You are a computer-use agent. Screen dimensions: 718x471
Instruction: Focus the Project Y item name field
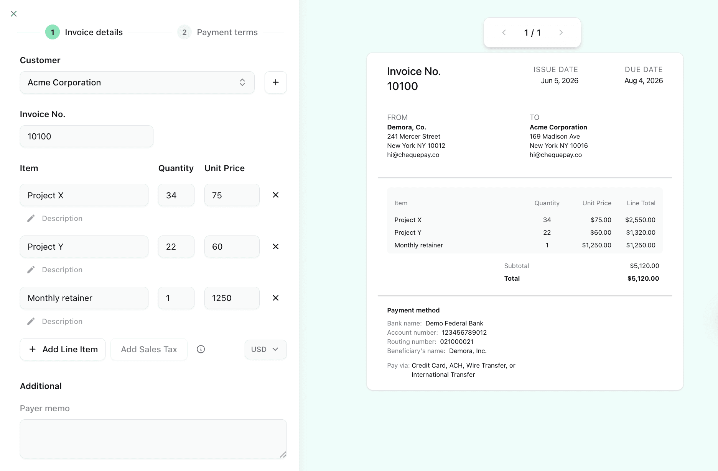click(84, 247)
